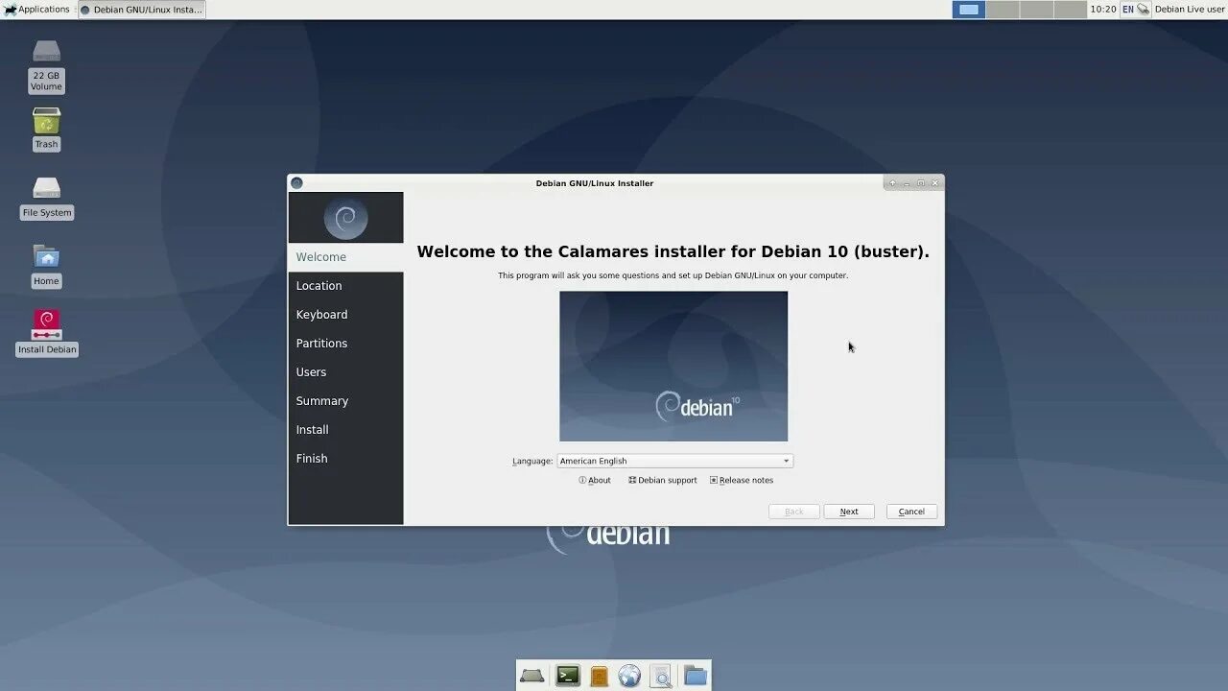1228x691 pixels.
Task: Open the 22 GB Volume desktop icon
Action: [x=46, y=65]
